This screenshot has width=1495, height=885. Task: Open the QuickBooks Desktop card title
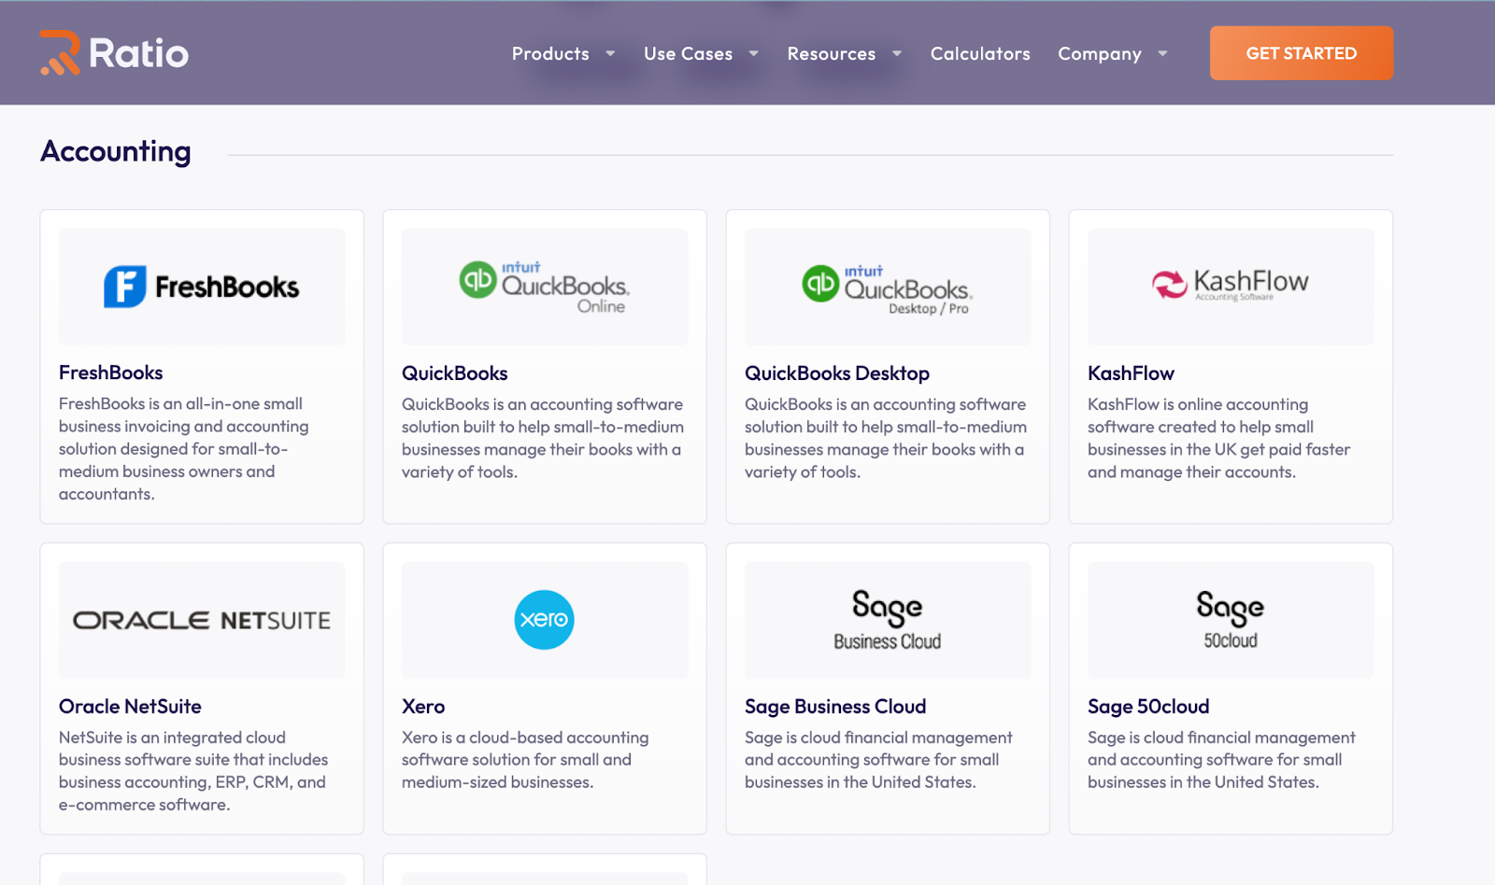pos(836,373)
